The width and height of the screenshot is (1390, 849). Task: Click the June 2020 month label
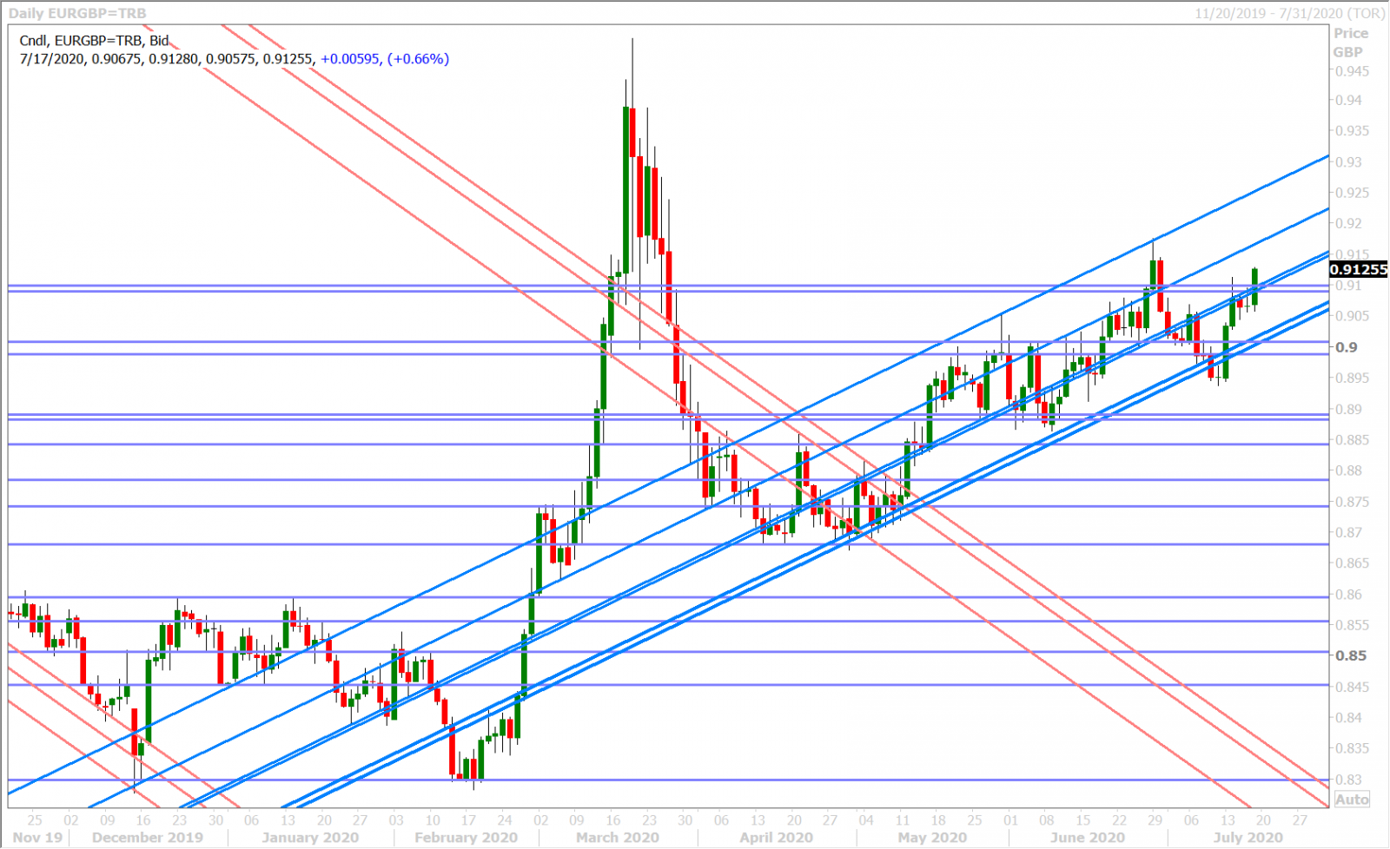click(x=1088, y=838)
